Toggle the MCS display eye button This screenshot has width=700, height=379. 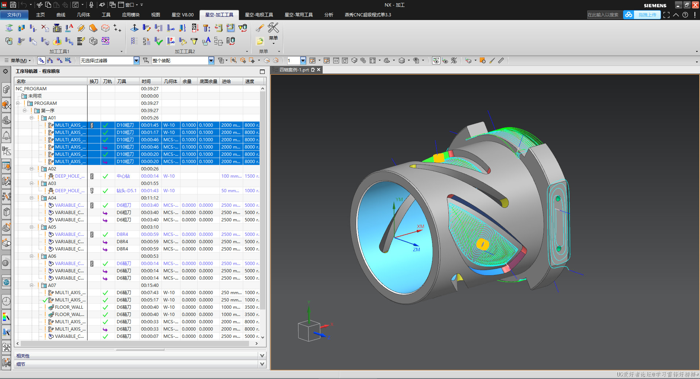point(436,60)
